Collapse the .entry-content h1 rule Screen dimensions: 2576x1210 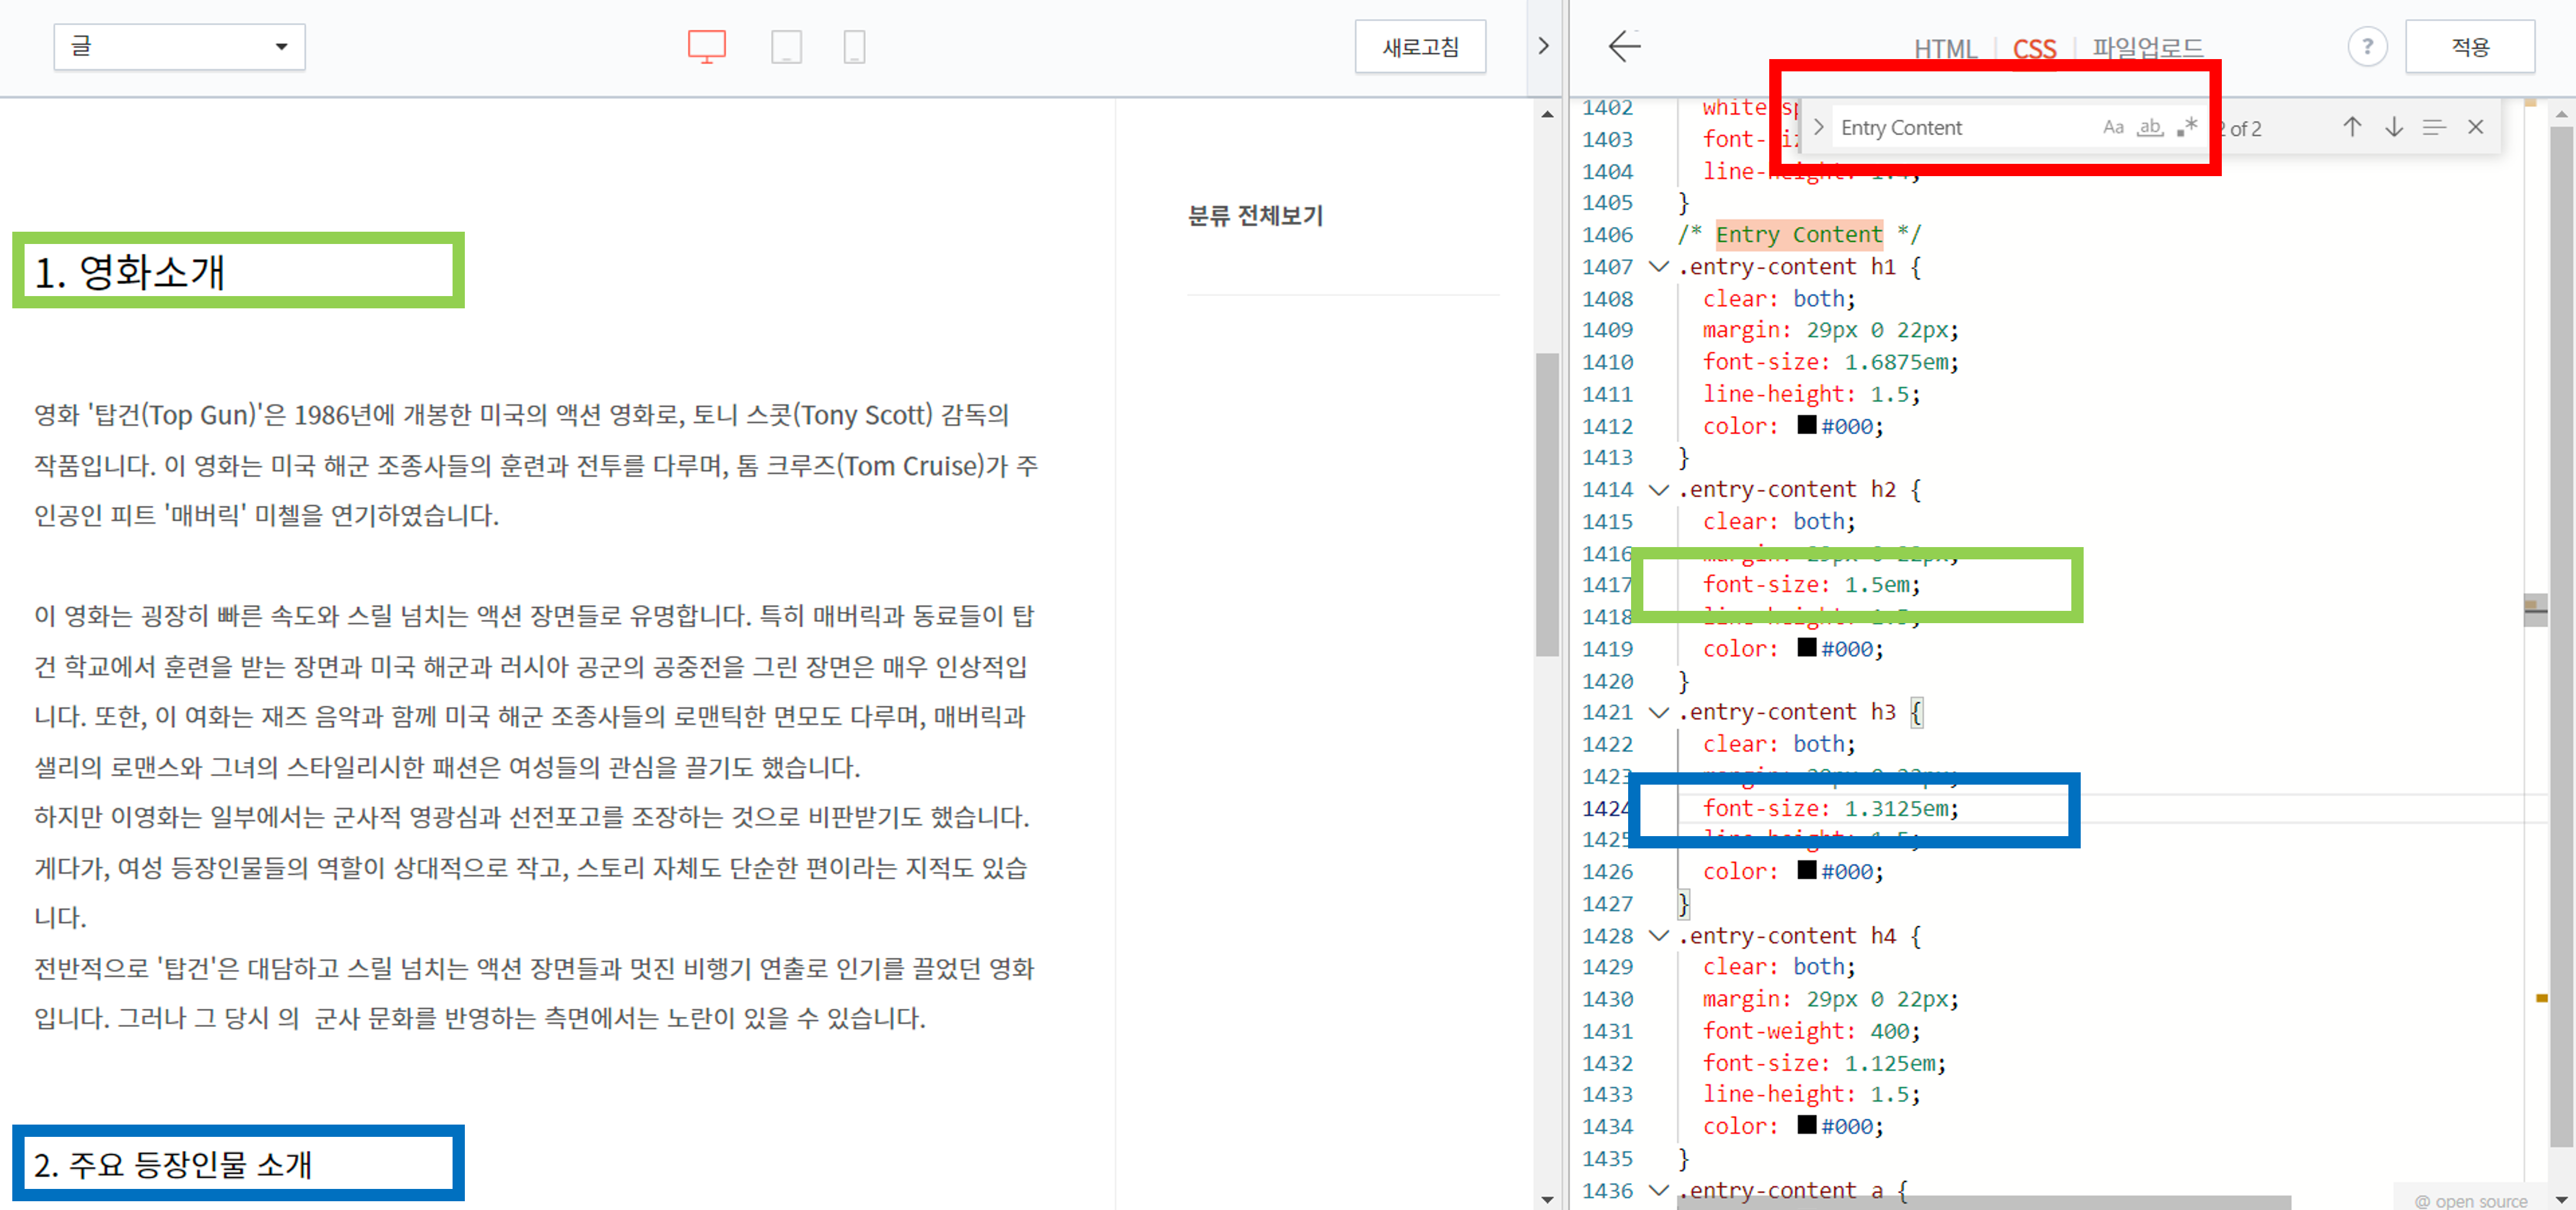[1658, 267]
